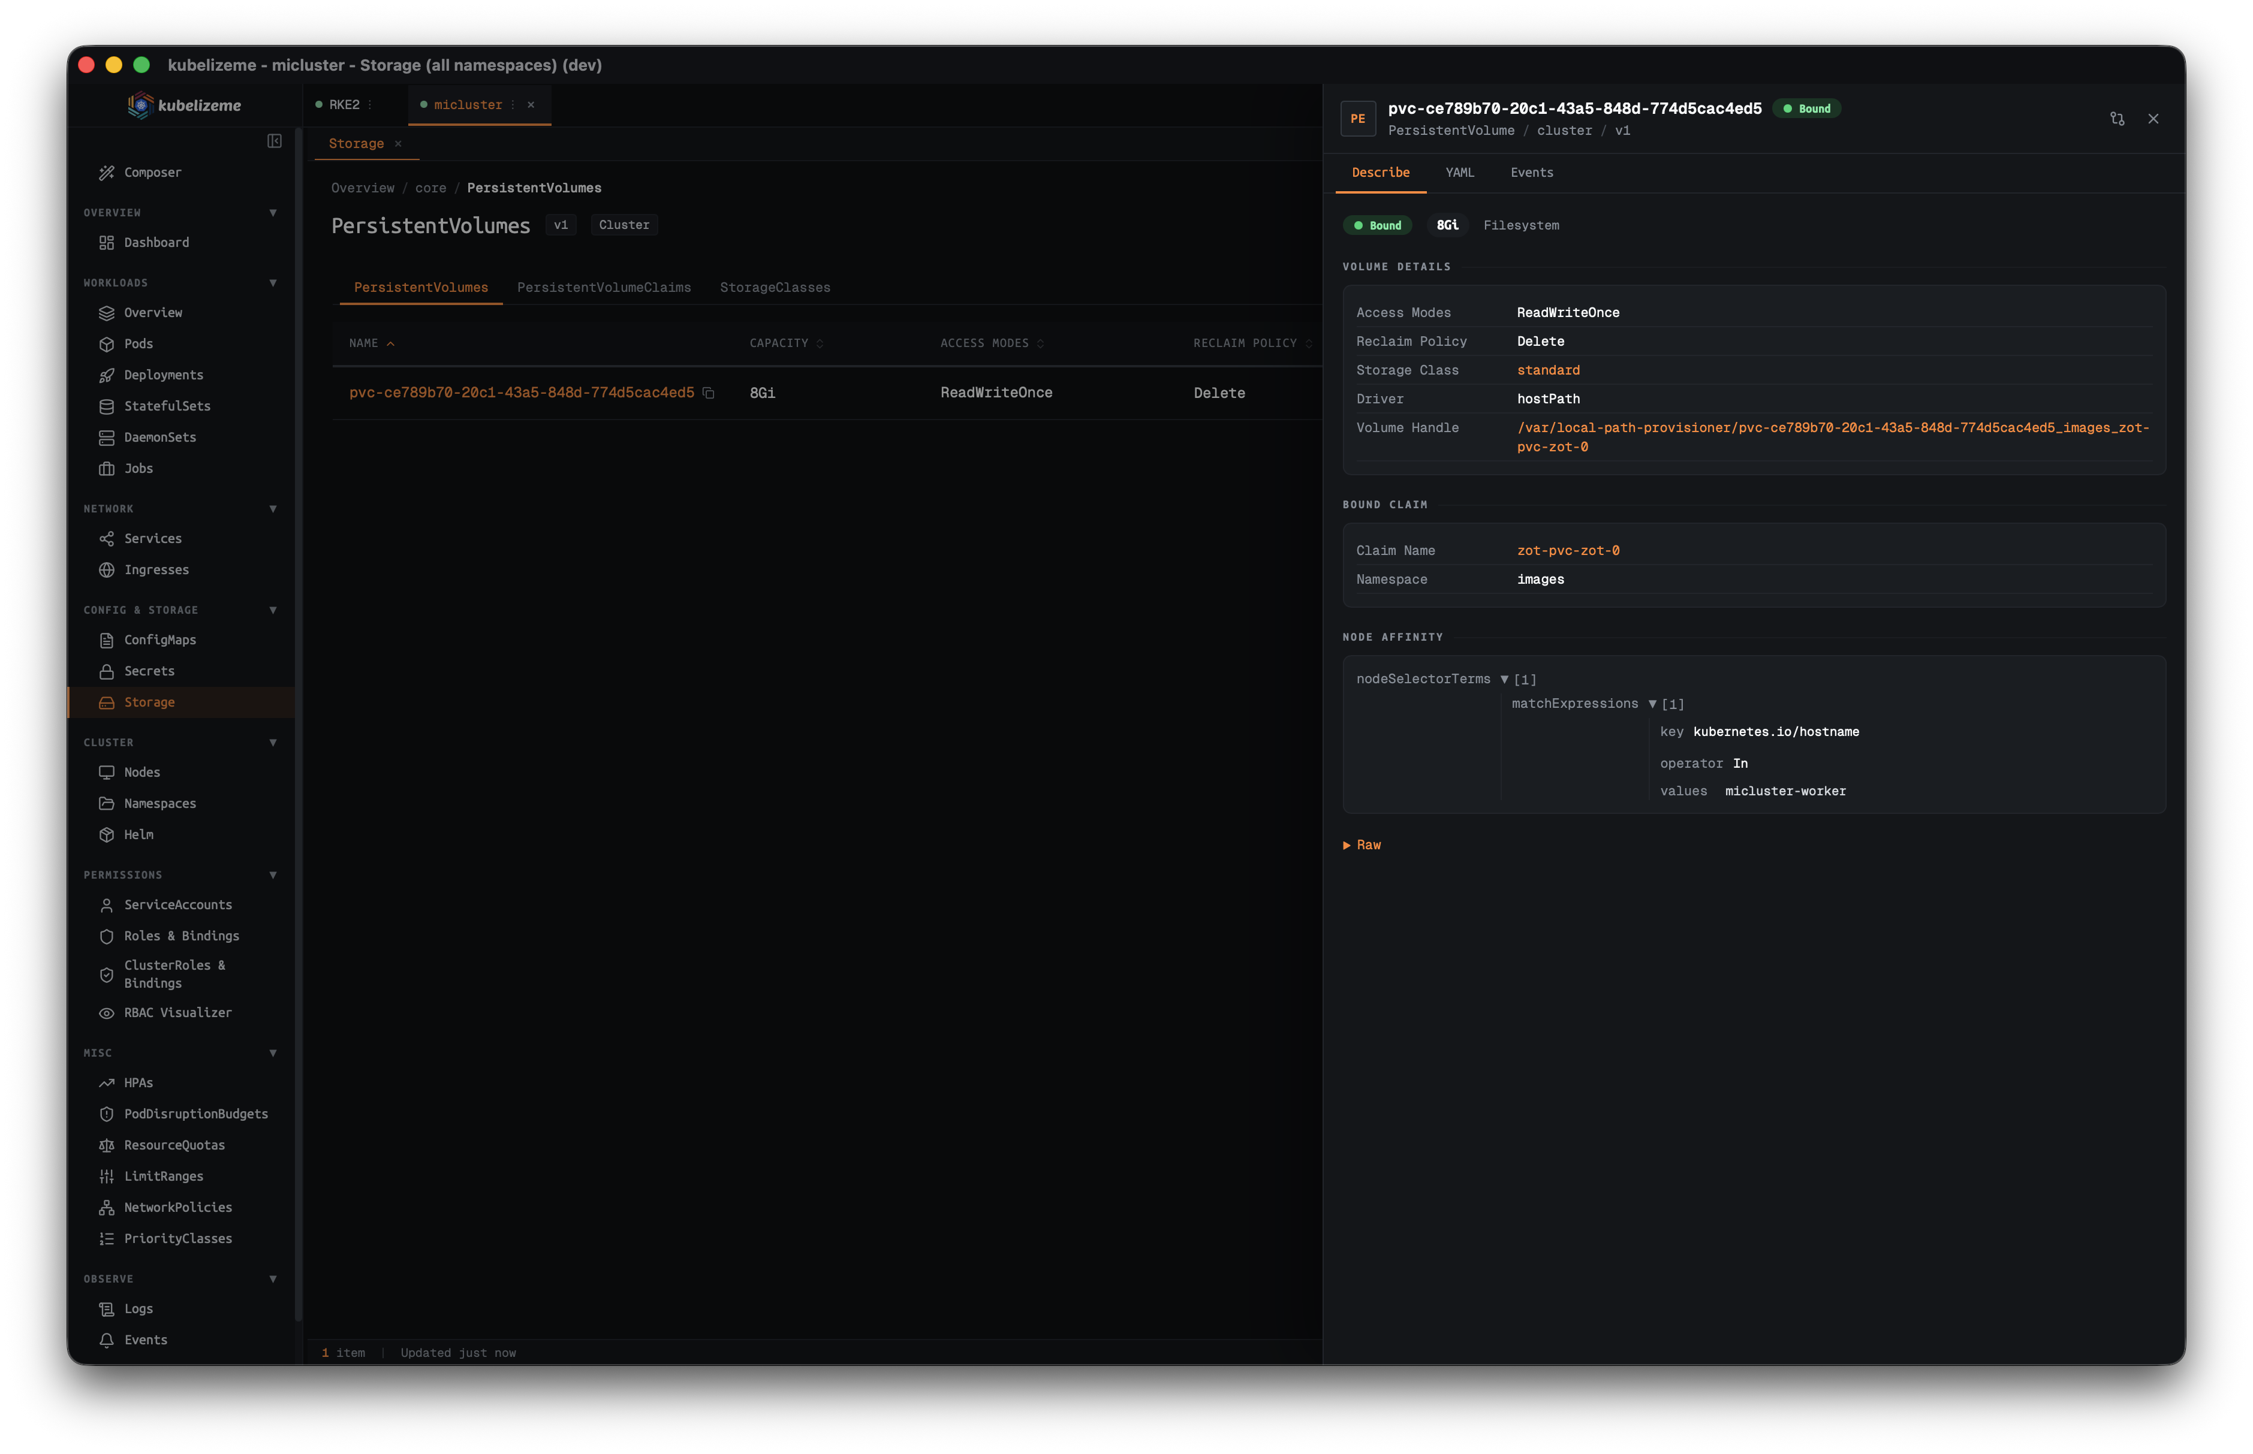Go to Overview in the breadcrumb

tap(363, 188)
